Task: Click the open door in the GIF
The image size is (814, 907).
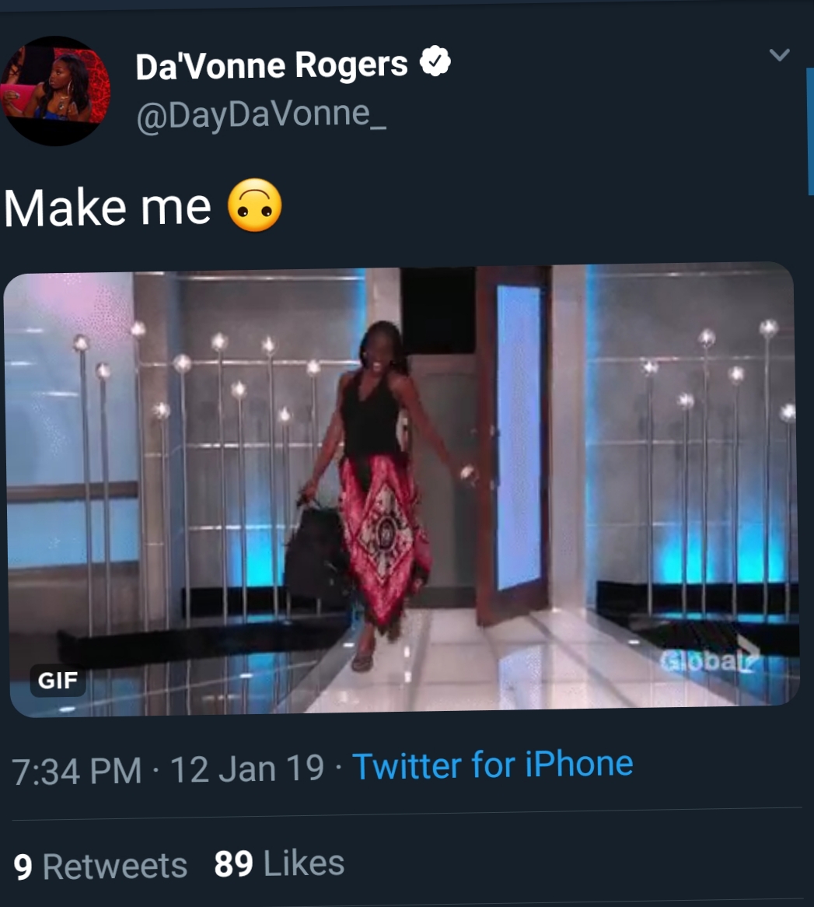Action: [x=512, y=442]
